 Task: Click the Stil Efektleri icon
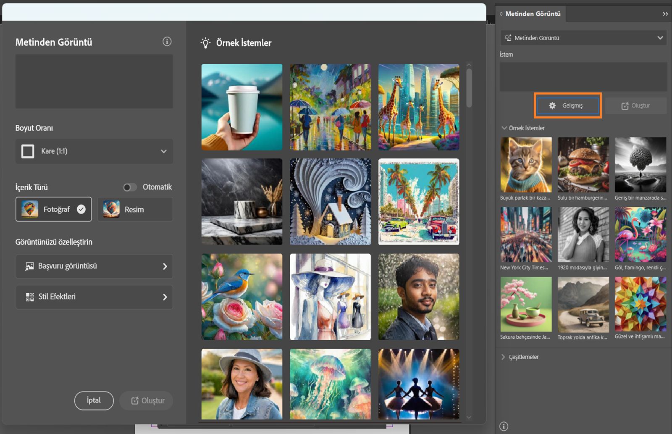click(29, 297)
